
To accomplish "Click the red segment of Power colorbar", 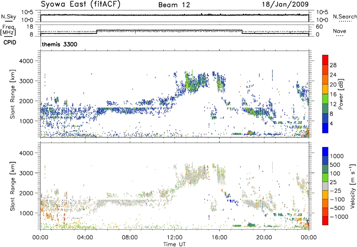I will click(x=325, y=60).
